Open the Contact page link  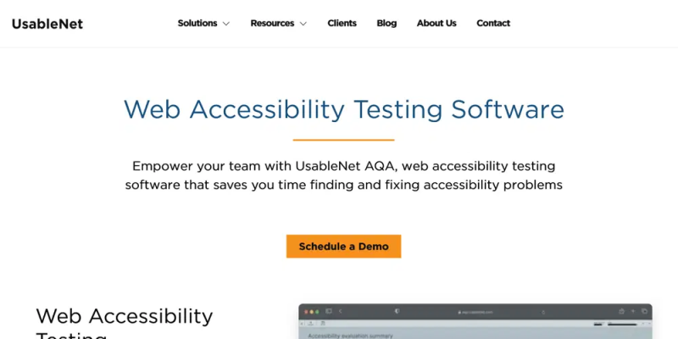pyautogui.click(x=493, y=24)
